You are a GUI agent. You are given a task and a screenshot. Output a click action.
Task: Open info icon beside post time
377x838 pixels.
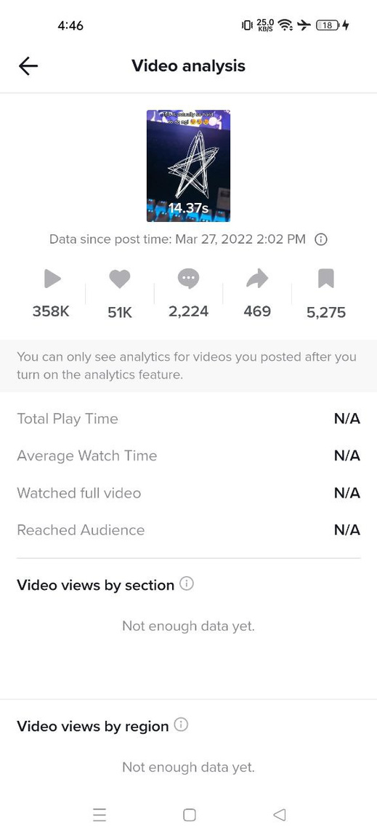click(320, 239)
